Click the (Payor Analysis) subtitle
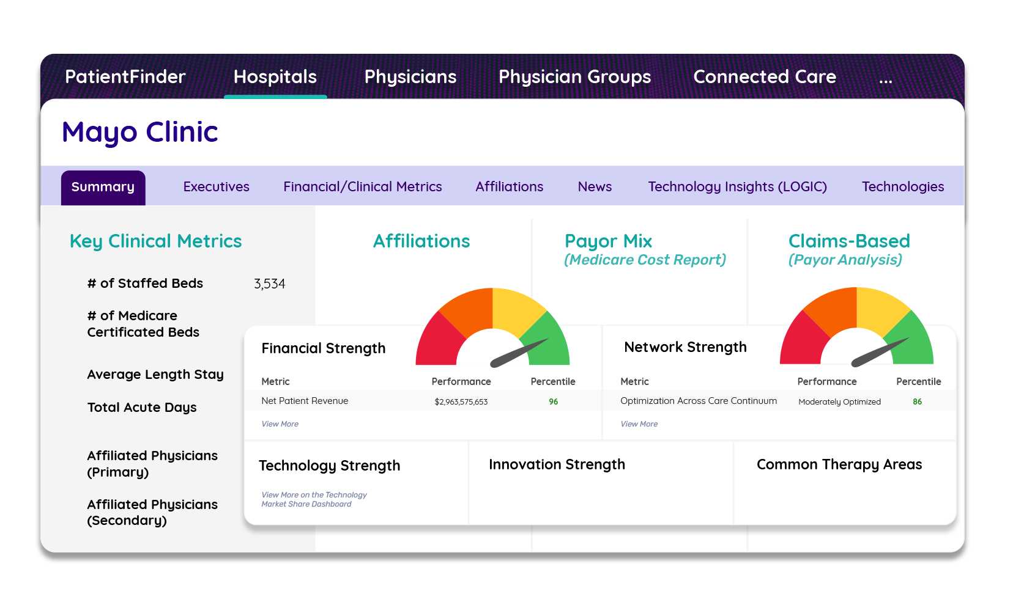Image resolution: width=1013 pixels, height=616 pixels. pyautogui.click(x=845, y=260)
